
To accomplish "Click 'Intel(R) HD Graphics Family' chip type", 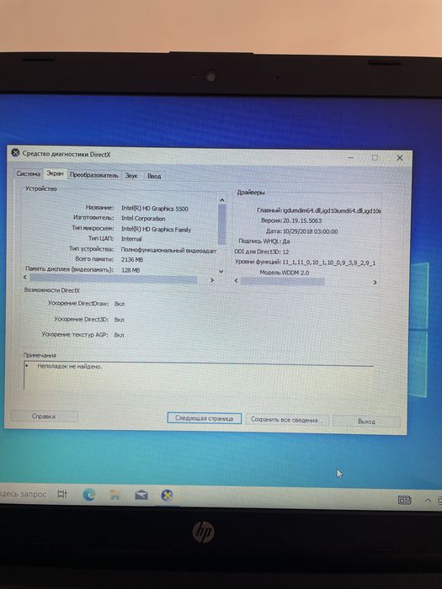I will click(x=156, y=229).
